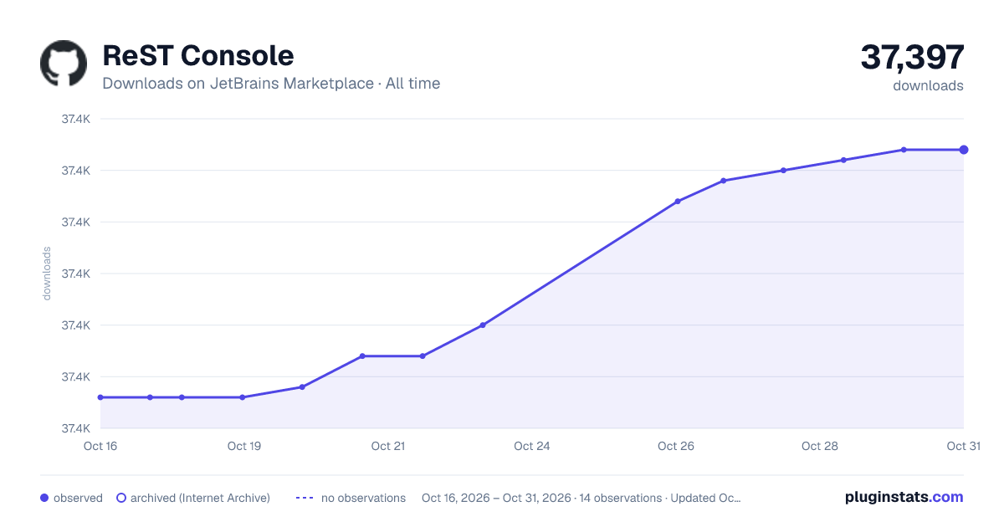Viewport: 1004px width, 527px height.
Task: Click the GitHub octocat logo
Action: coord(64,64)
